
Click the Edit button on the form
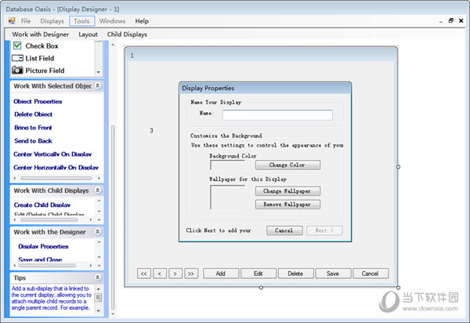tap(258, 274)
